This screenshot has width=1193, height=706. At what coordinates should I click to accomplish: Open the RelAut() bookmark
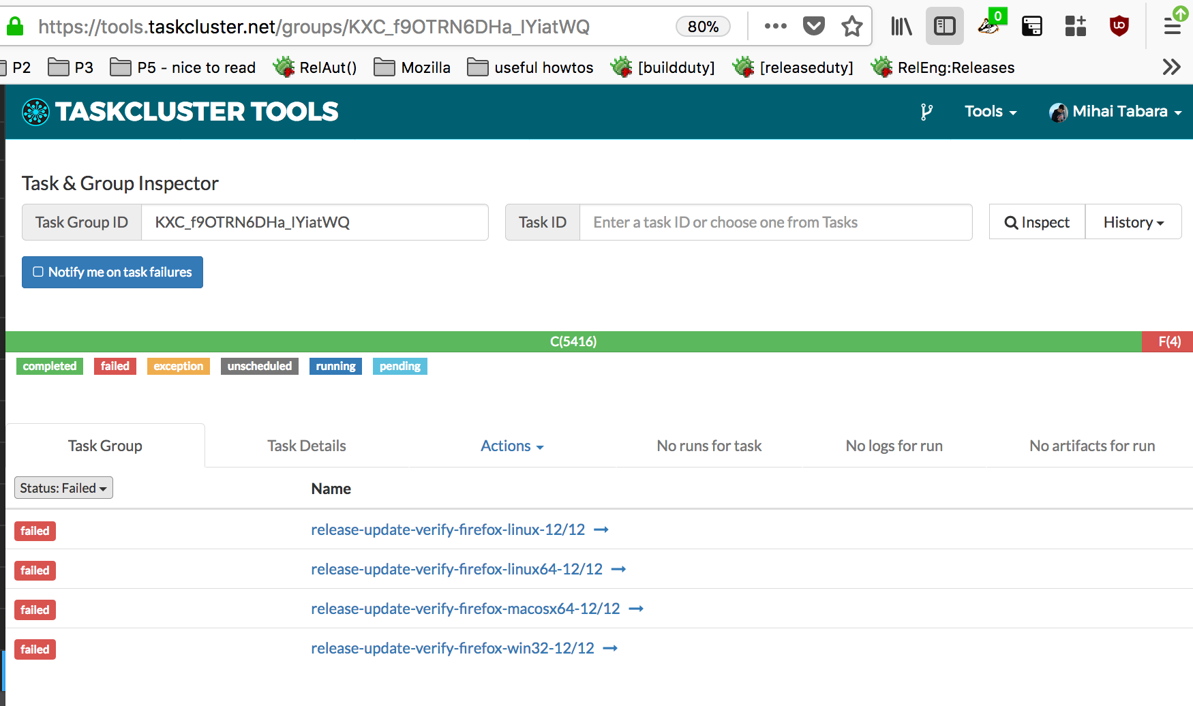[314, 67]
